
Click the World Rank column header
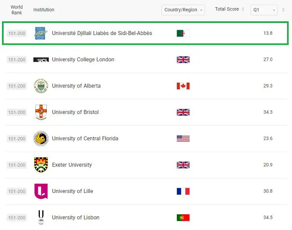(17, 10)
